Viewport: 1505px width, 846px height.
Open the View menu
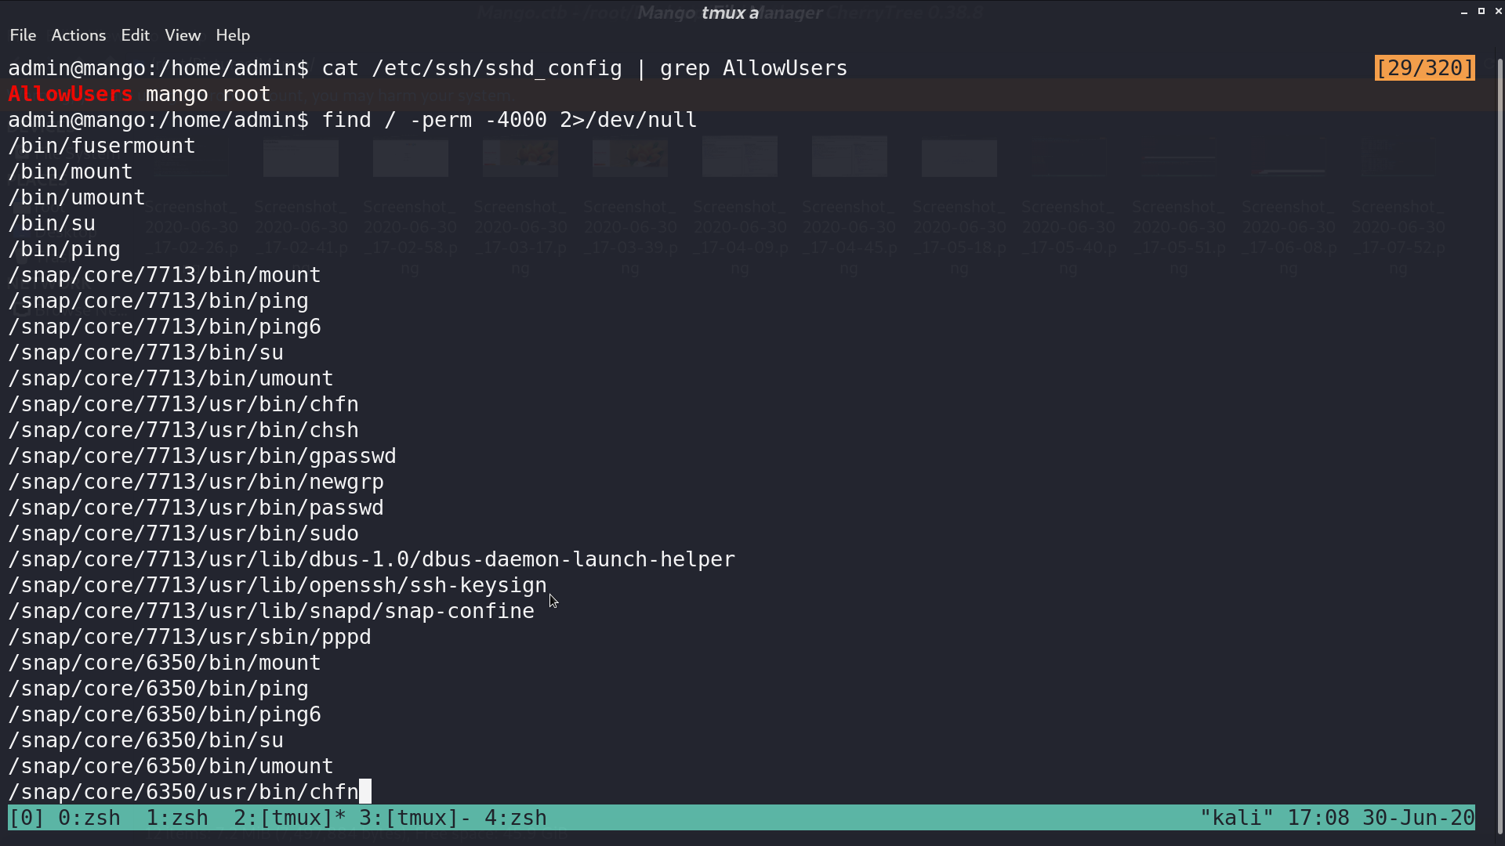[183, 35]
